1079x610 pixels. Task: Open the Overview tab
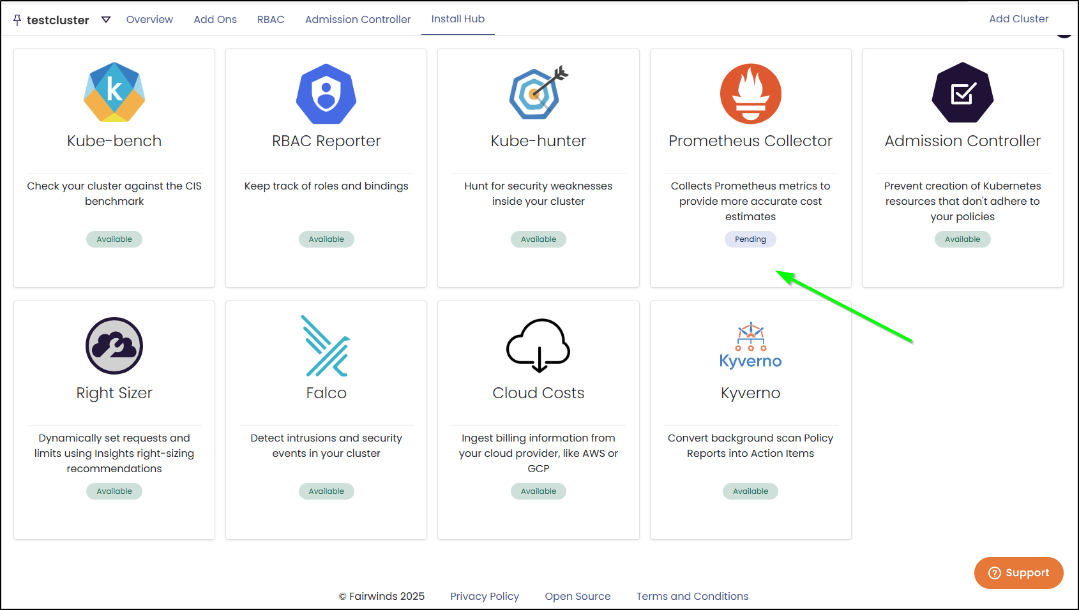[x=149, y=19]
